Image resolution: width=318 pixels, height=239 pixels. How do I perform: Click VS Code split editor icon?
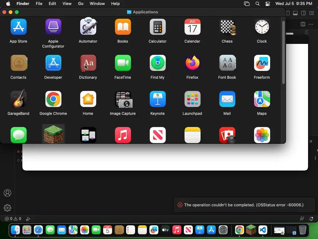[x=303, y=24]
